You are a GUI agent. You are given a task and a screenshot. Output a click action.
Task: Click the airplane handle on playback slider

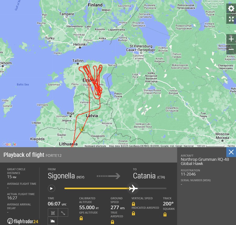coord(133,188)
